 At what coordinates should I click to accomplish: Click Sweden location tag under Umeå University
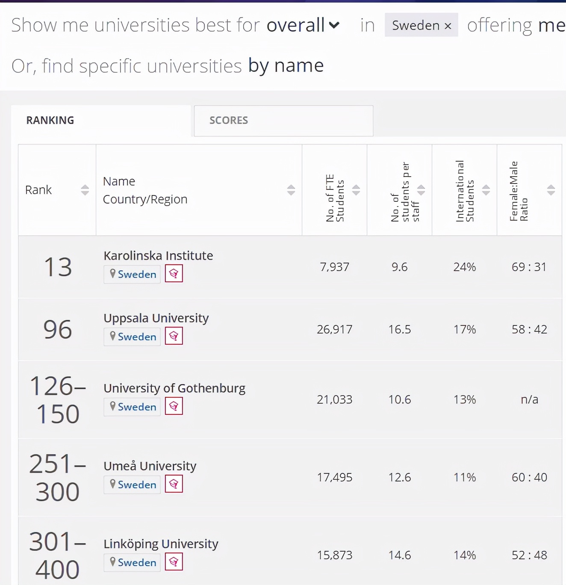coord(132,485)
